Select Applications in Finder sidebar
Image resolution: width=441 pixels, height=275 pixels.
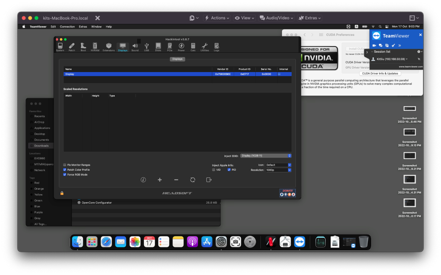(42, 128)
